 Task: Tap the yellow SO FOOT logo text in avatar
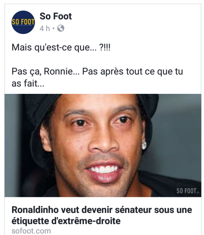(23, 22)
